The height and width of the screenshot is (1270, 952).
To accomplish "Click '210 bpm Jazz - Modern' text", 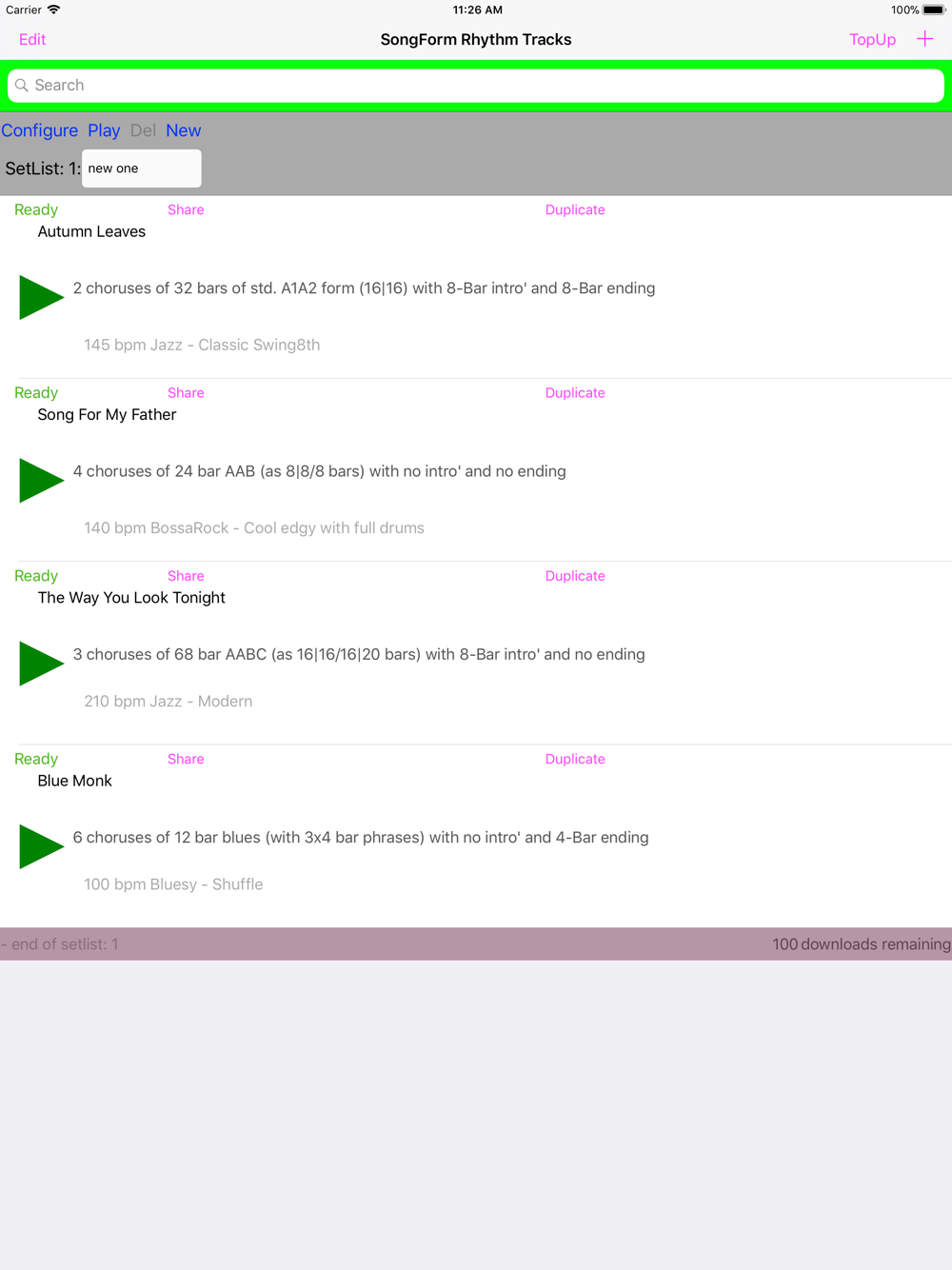I will point(169,702).
